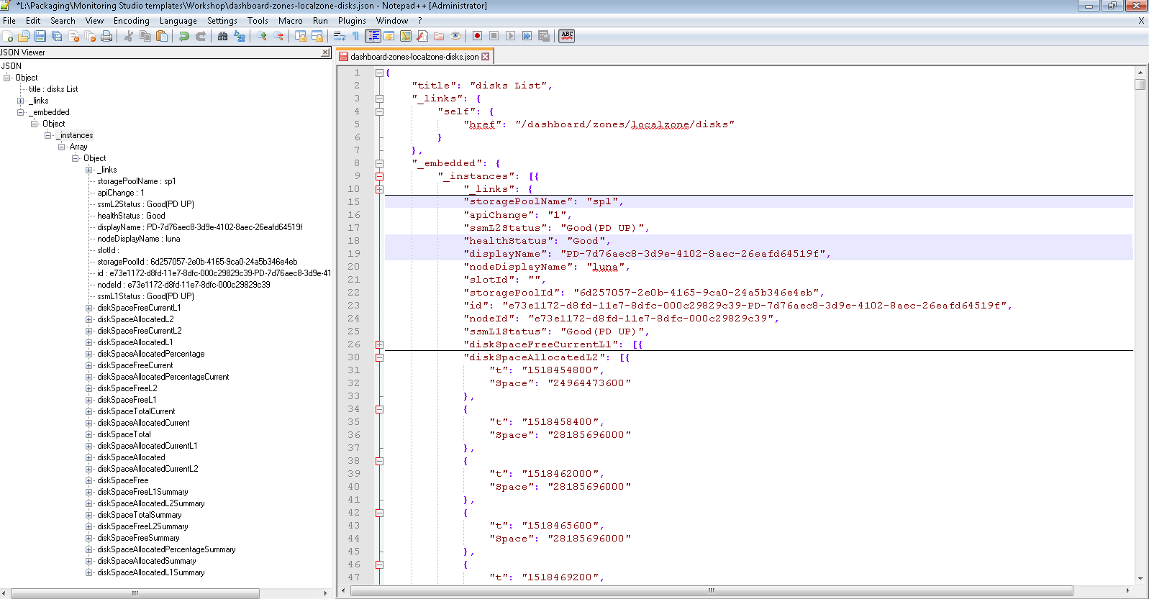Click the Close document toolbar icon
Screen dimensions: 1149x599
coord(73,36)
